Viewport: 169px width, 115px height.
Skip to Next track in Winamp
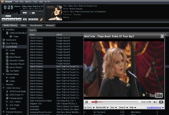20,20
